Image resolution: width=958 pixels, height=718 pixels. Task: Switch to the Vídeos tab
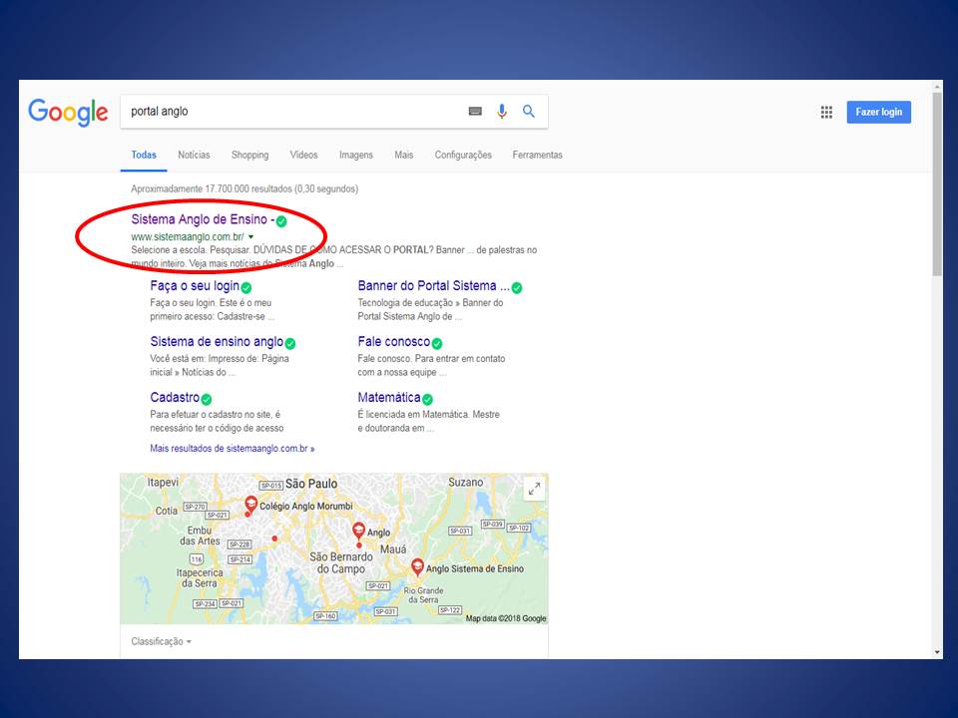pos(303,156)
